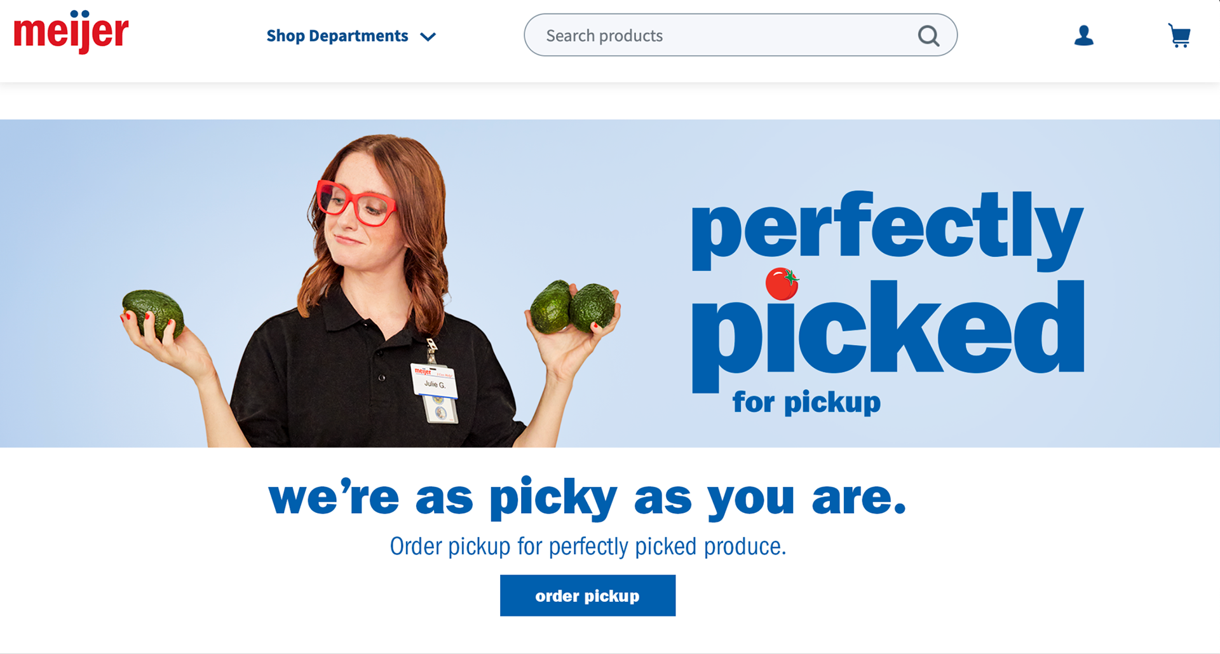Click the word 'perfectly' in hero banner
Screen dimensions: 1220x654
coord(888,230)
